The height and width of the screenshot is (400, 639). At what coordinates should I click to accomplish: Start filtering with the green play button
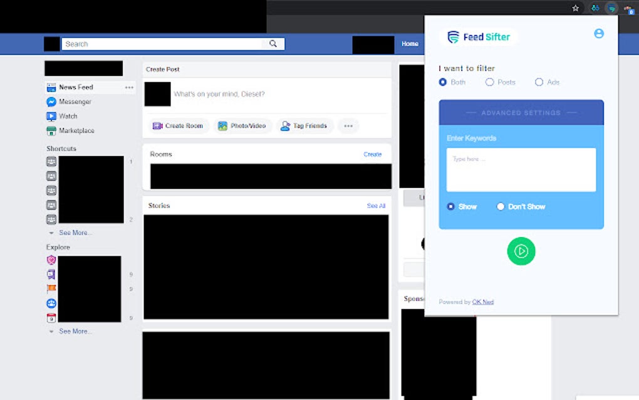(521, 251)
